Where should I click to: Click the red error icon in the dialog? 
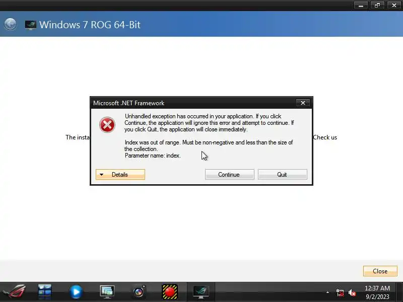107,125
